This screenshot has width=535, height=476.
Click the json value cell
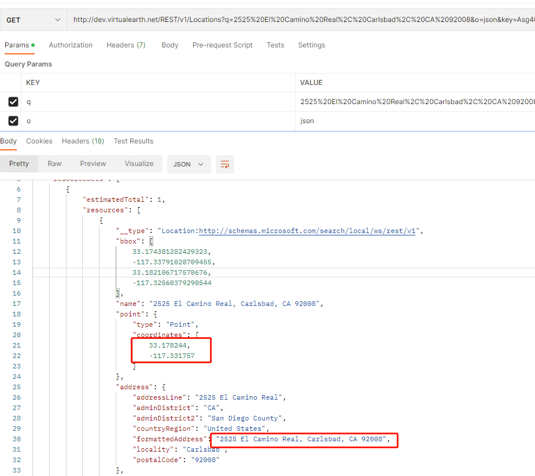click(415, 121)
